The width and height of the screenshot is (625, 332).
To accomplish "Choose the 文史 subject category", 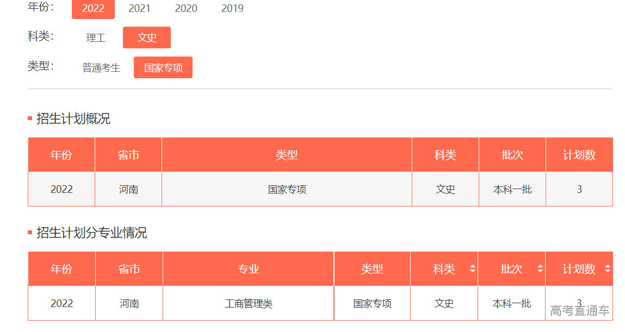I will (x=147, y=37).
